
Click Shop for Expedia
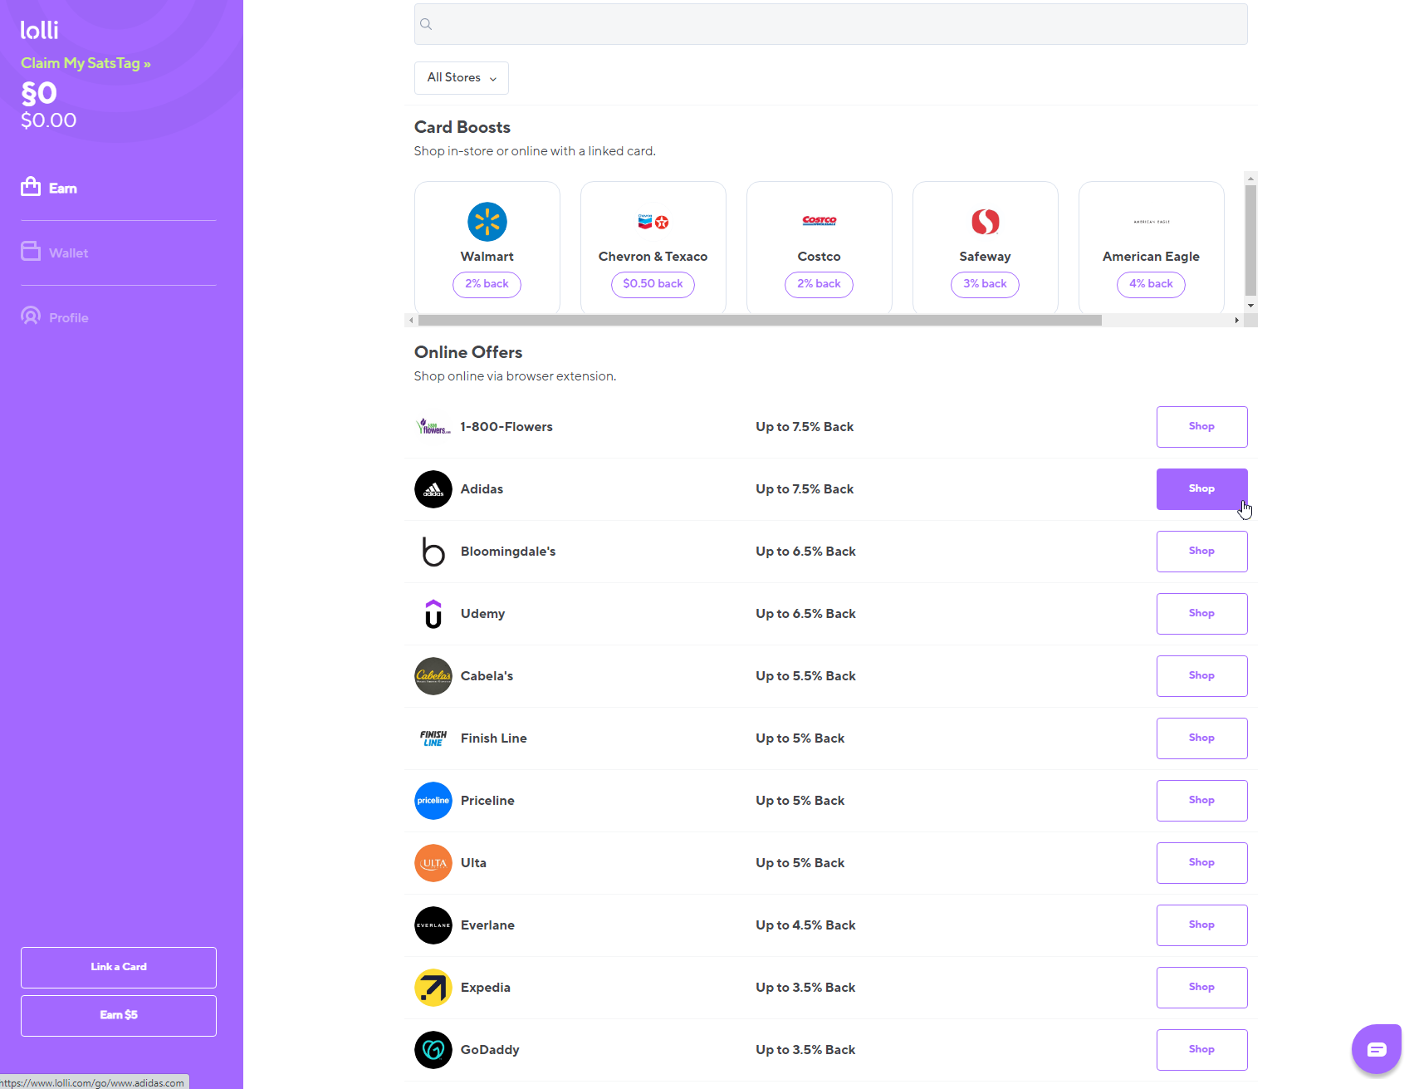pos(1201,988)
